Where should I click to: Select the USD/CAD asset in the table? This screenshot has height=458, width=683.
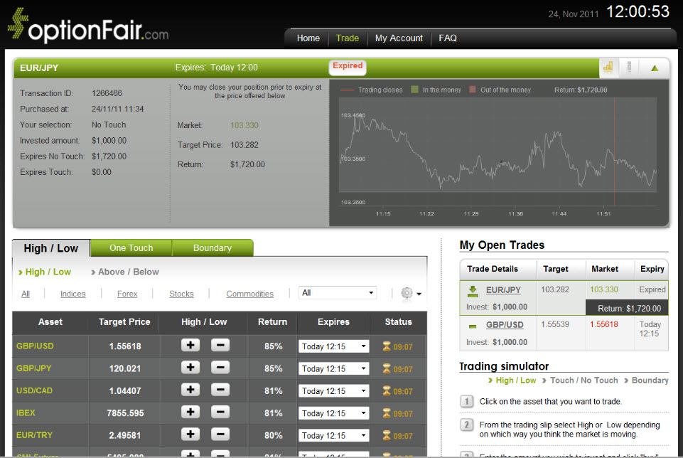point(34,390)
